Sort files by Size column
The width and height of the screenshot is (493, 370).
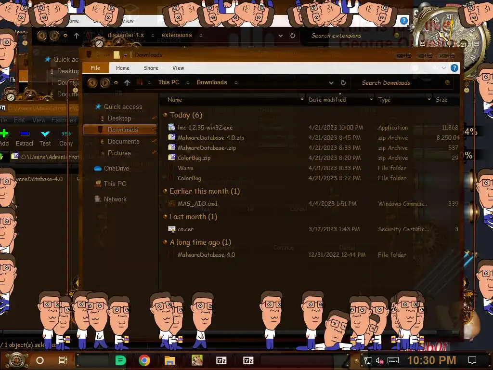[x=441, y=100]
